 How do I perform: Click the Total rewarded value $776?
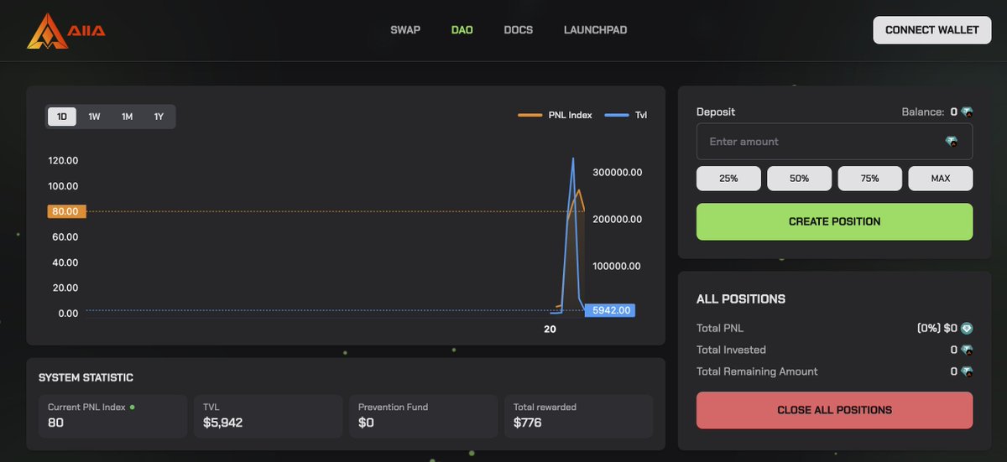point(528,423)
